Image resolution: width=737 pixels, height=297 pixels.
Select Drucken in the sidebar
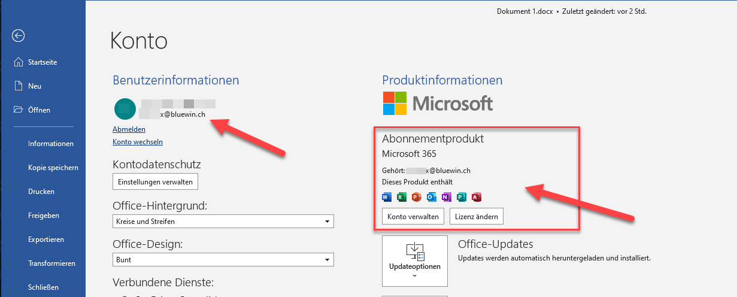click(41, 192)
